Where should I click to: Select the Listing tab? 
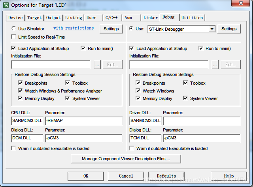click(x=74, y=18)
